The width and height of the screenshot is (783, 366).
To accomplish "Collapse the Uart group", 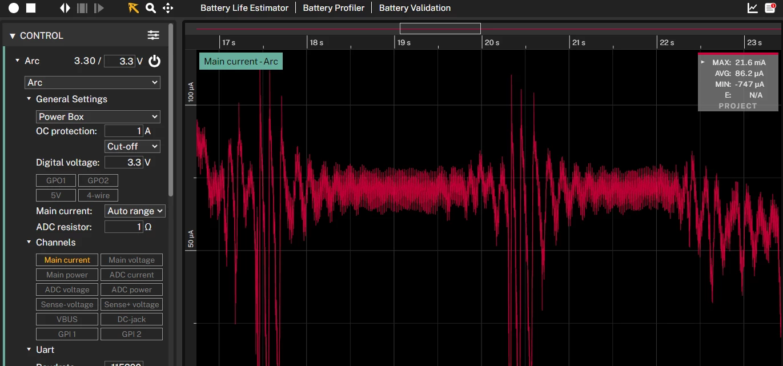I will [29, 349].
